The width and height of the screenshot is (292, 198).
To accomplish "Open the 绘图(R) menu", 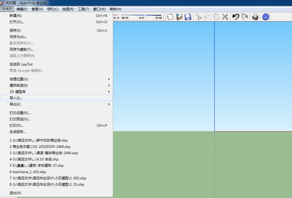I will click(x=68, y=9).
